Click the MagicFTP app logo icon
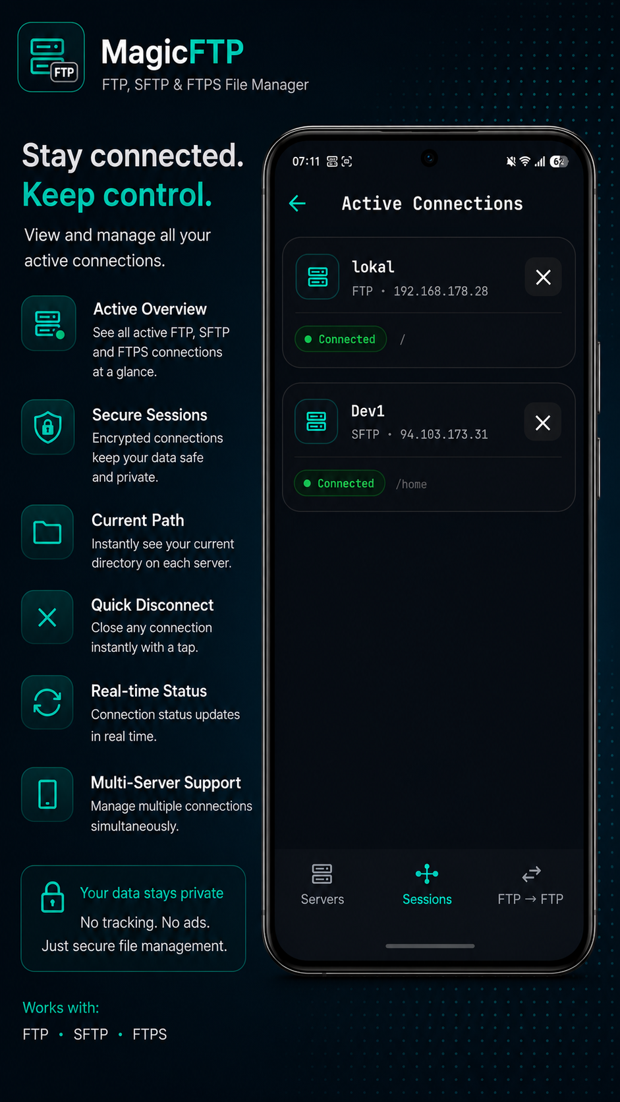The image size is (620, 1102). pos(51,57)
